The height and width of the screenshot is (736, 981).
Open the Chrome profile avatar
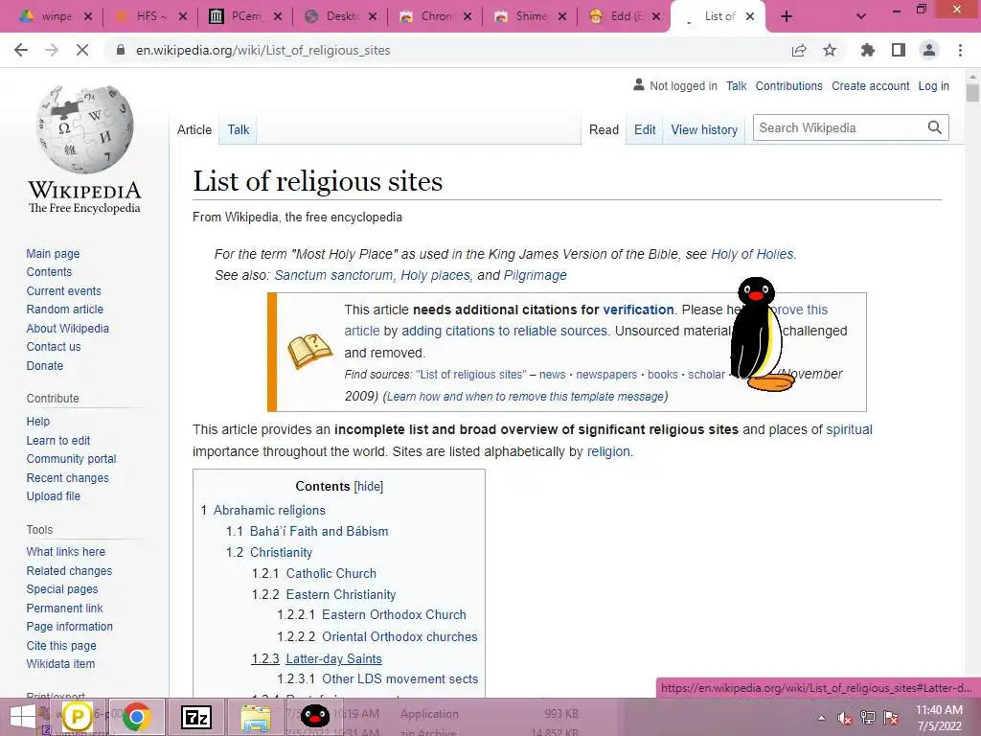point(929,50)
